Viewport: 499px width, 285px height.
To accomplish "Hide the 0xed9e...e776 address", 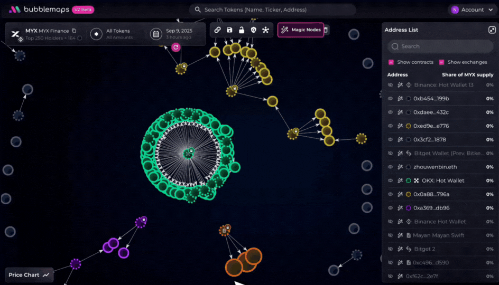I will (390, 126).
